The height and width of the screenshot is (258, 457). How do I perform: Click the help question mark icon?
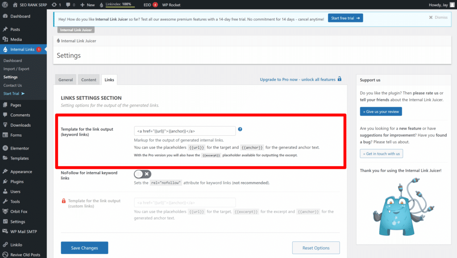pyautogui.click(x=240, y=129)
